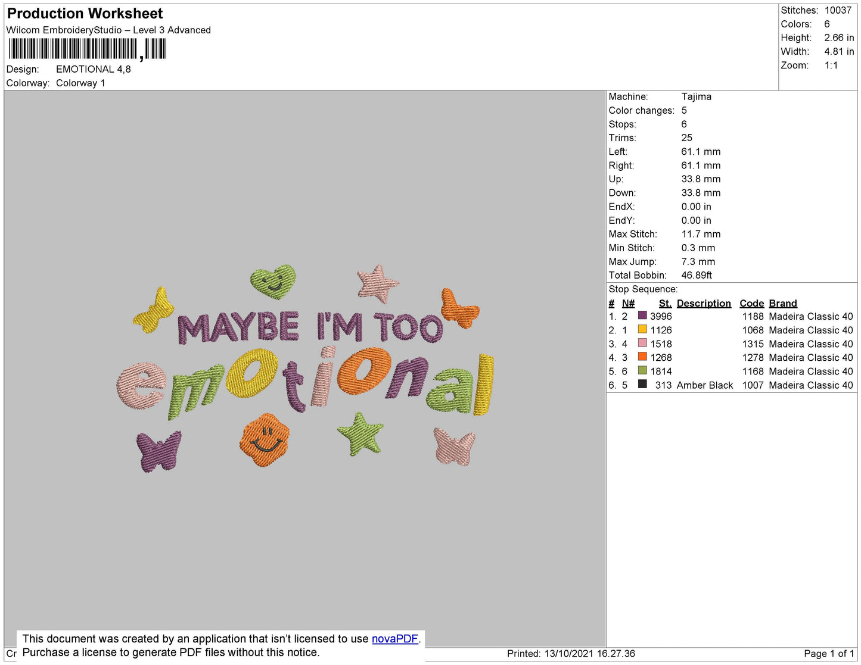Select the green 1168 thread swatch
The width and height of the screenshot is (861, 665).
[642, 370]
